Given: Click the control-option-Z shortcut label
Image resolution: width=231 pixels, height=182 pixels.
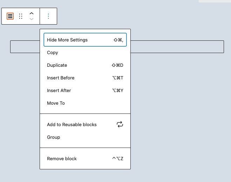Looking at the screenshot, I should click(x=118, y=159).
